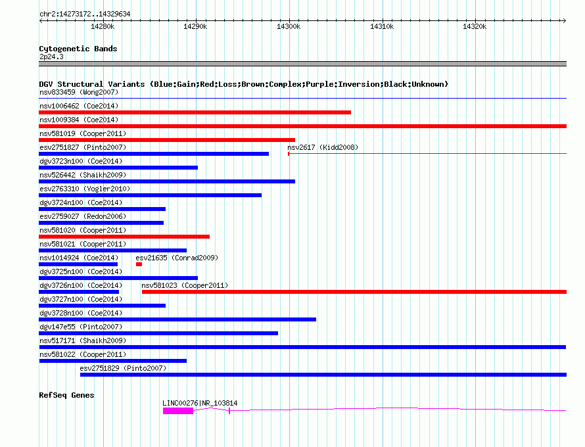Screen dimensions: 585x447
Task: Click the 14310k ruler tick label
Action: [382, 26]
